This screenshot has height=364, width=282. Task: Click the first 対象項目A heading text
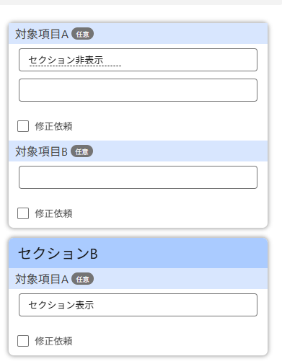42,34
